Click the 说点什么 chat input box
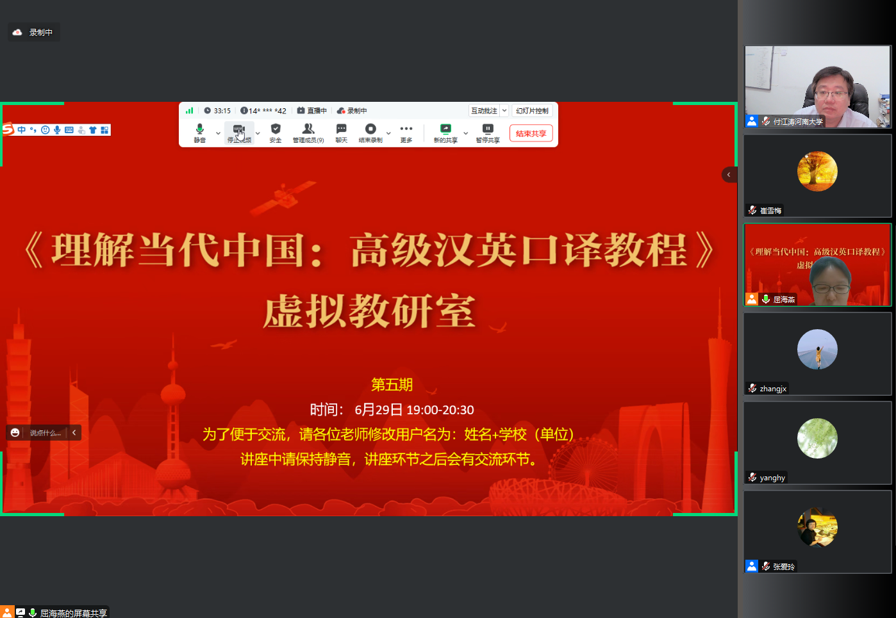The image size is (896, 618). coord(45,433)
